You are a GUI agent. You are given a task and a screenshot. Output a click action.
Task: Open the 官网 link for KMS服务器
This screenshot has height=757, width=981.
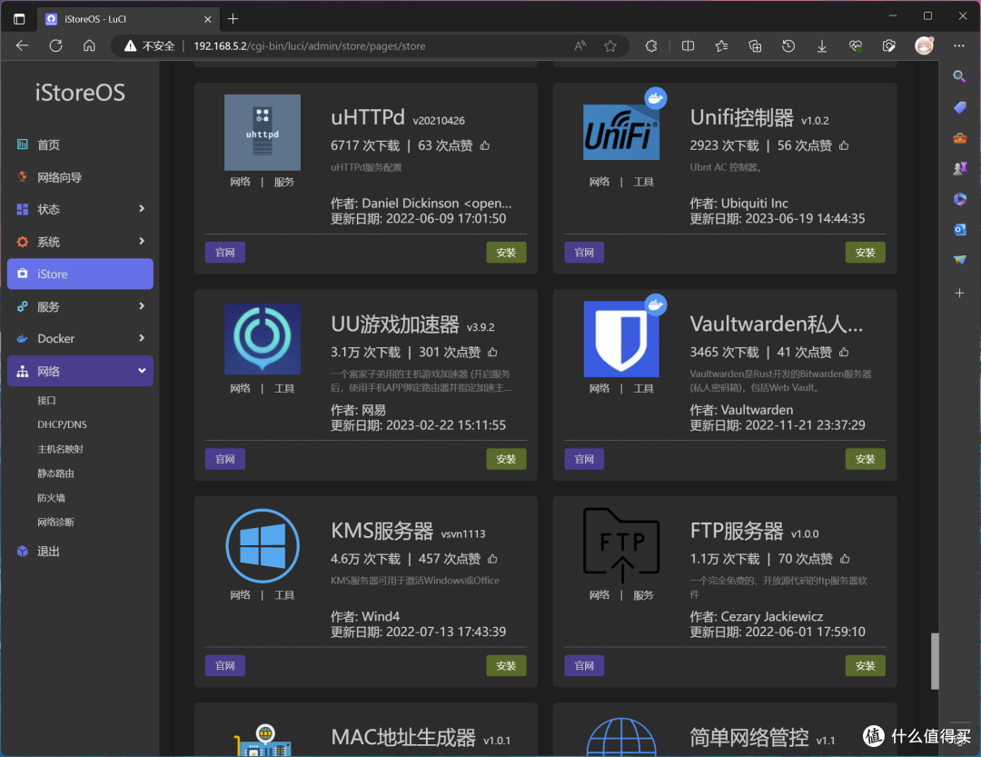coord(225,665)
